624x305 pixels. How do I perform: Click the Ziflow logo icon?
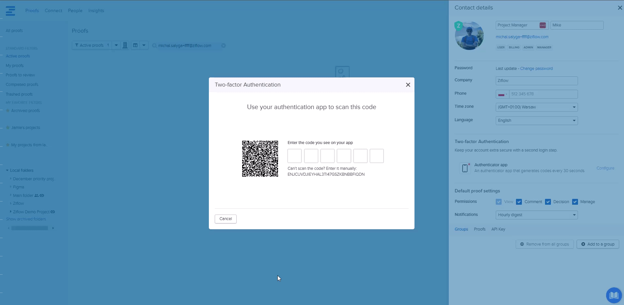tap(10, 11)
